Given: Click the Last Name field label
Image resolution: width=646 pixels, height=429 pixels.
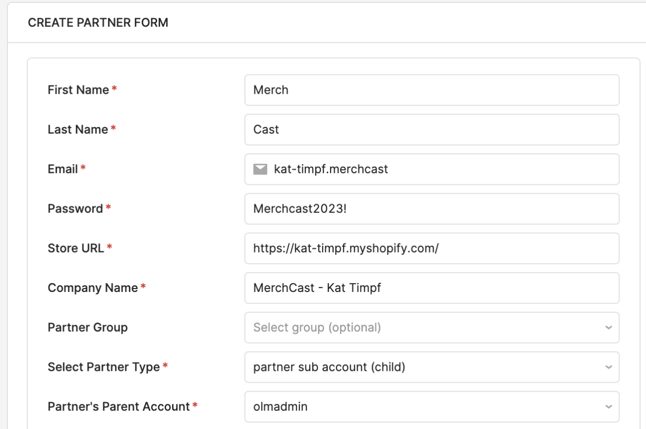Looking at the screenshot, I should [x=78, y=130].
